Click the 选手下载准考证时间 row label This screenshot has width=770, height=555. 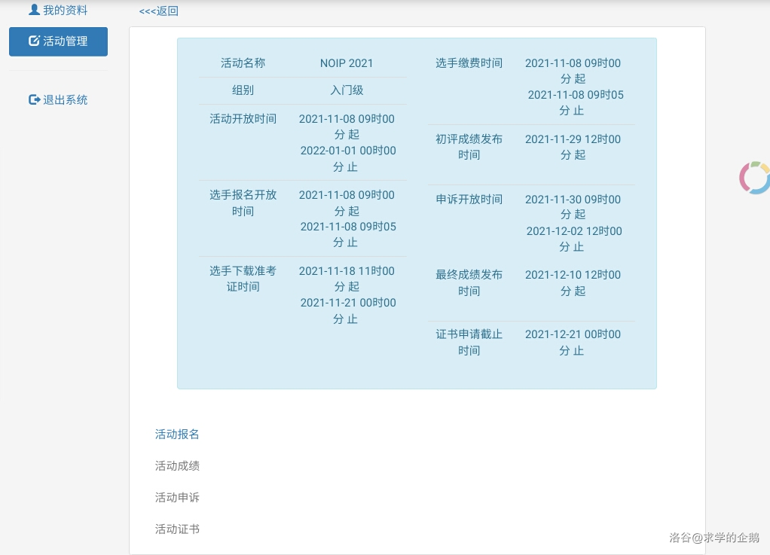[x=243, y=279]
